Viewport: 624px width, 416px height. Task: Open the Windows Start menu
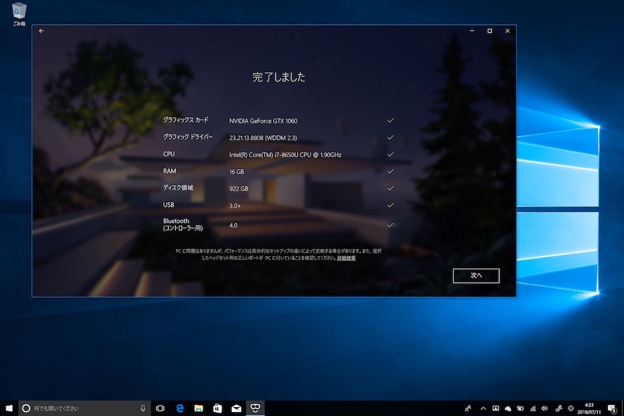[9, 408]
